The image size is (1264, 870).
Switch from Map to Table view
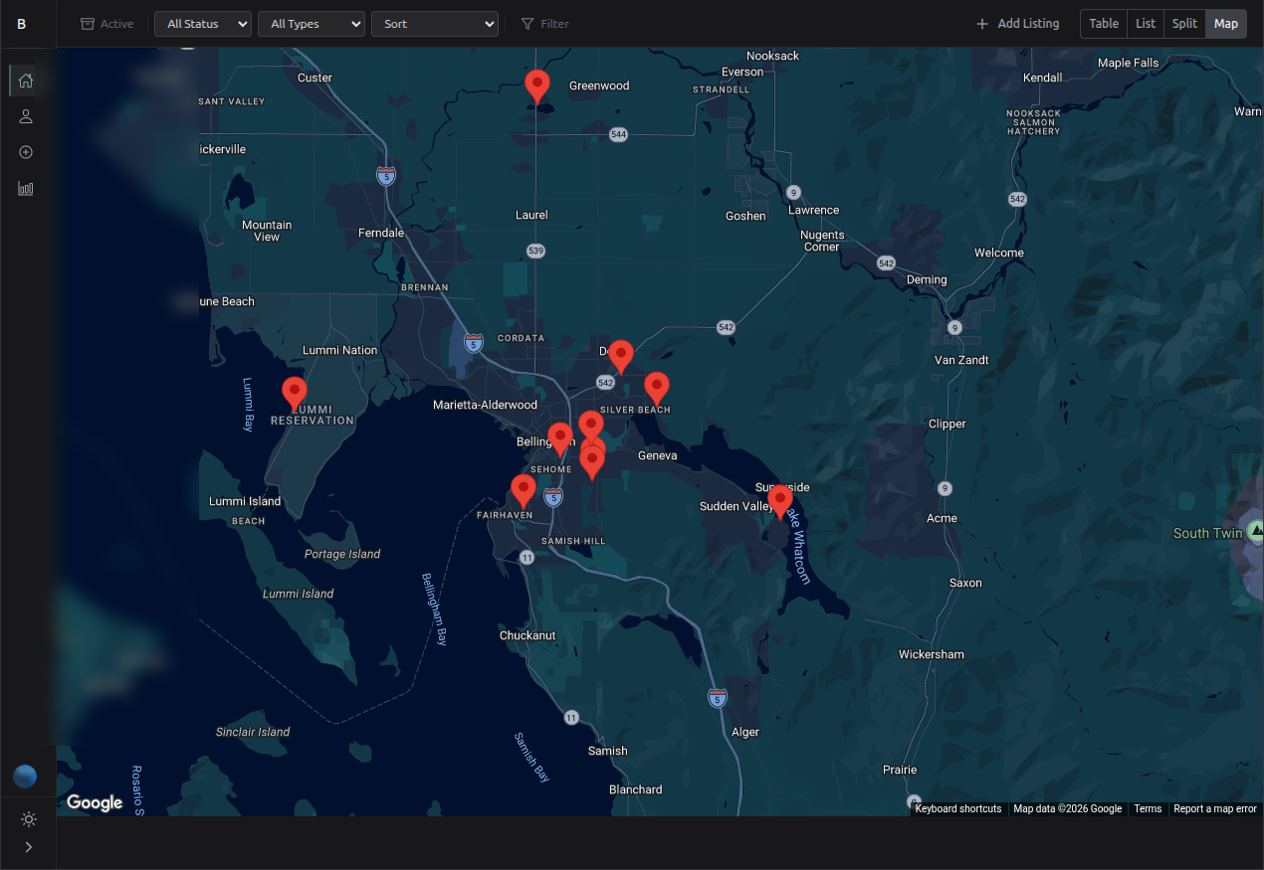pos(1103,23)
